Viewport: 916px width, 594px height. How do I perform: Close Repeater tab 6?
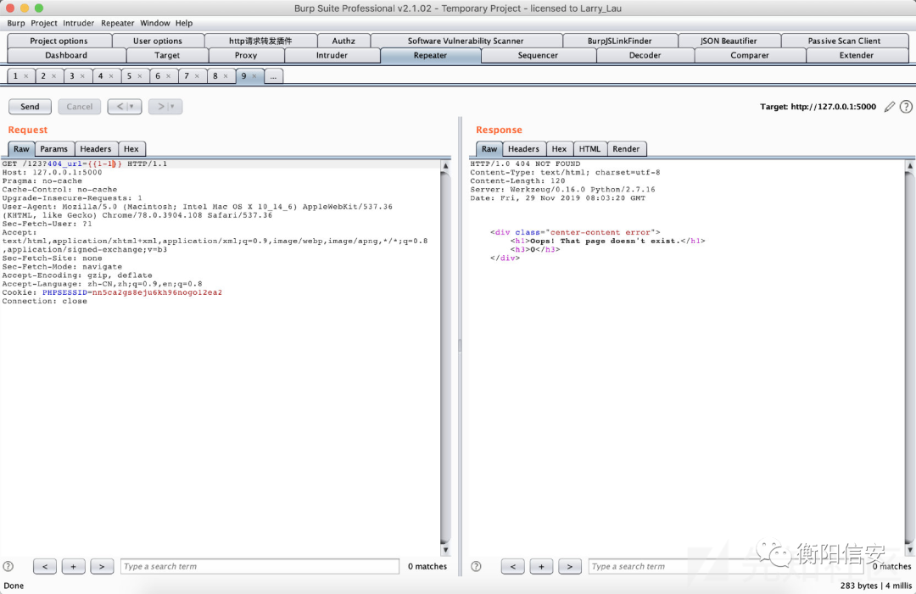(x=168, y=76)
